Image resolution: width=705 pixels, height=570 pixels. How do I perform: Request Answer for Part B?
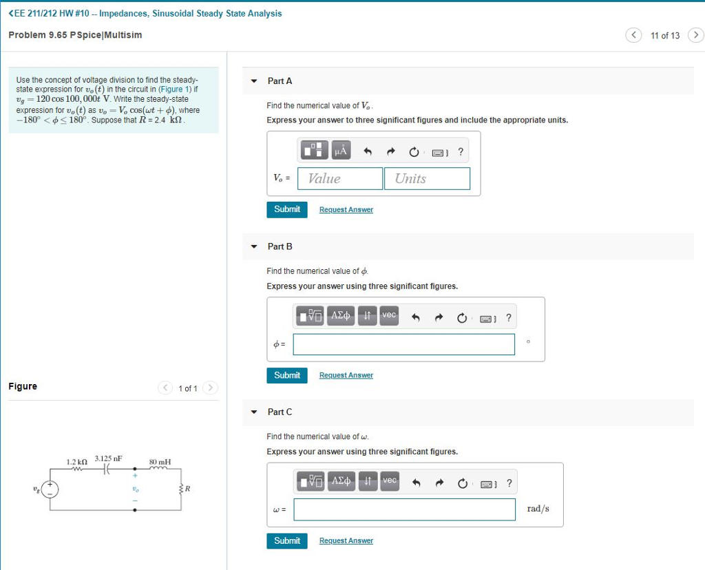346,375
